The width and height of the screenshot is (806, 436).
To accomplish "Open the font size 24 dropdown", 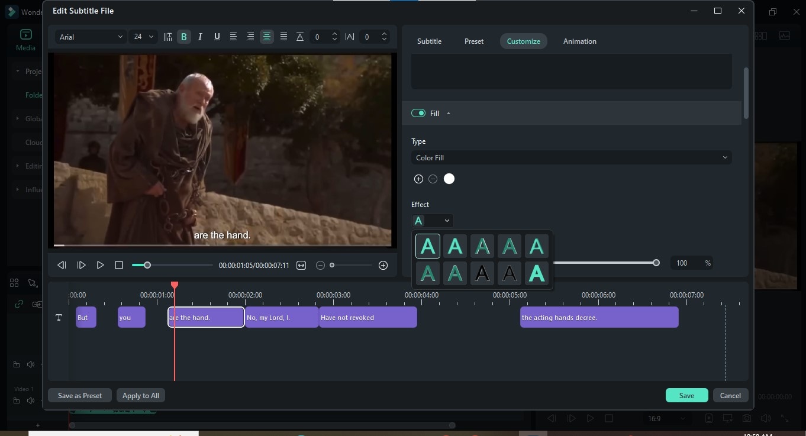I will (x=144, y=37).
